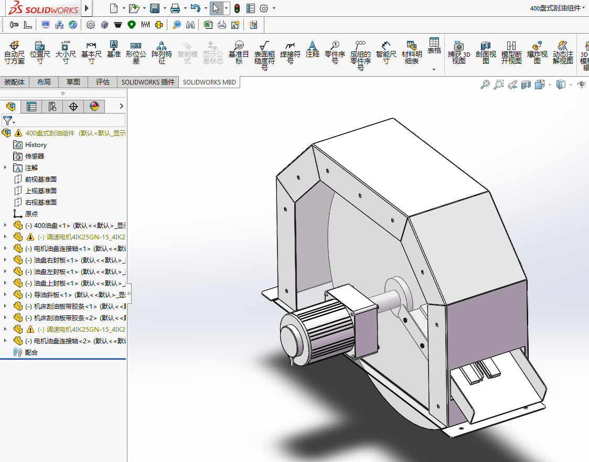Expand more manager tabs with chevron
This screenshot has height=462, width=589.
[121, 107]
